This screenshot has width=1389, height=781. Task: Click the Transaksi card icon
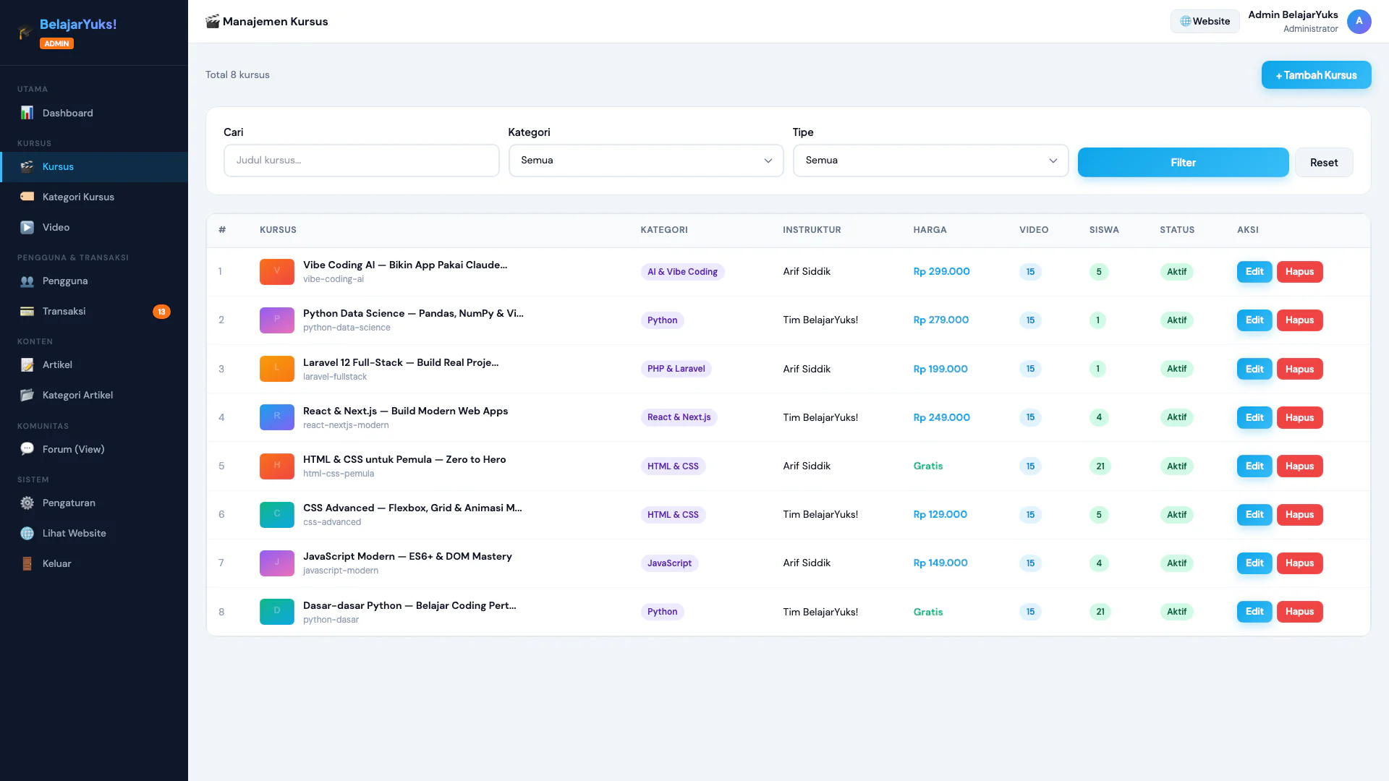(x=27, y=311)
